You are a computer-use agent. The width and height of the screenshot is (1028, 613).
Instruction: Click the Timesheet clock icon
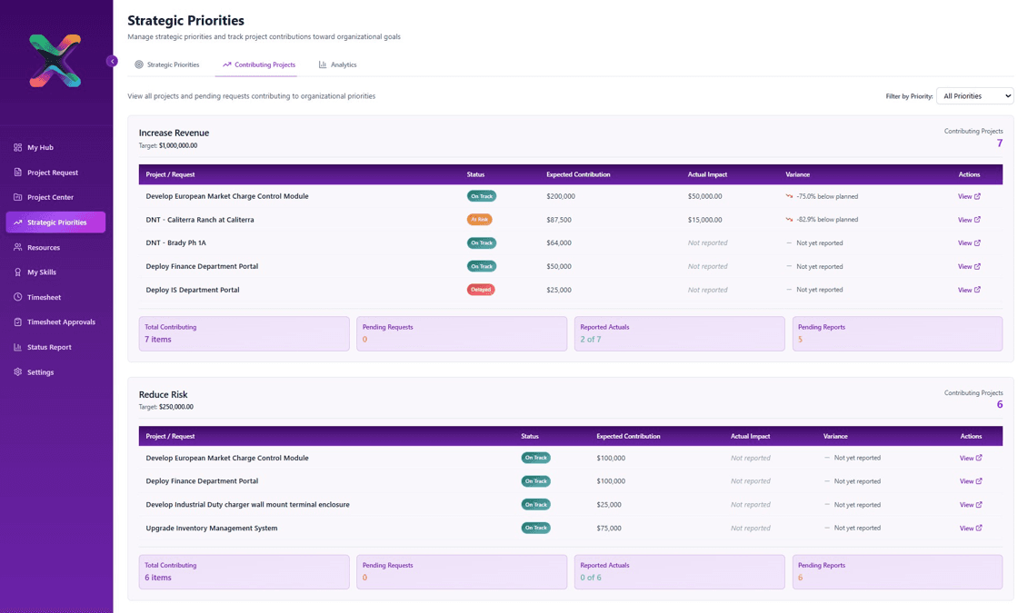17,297
